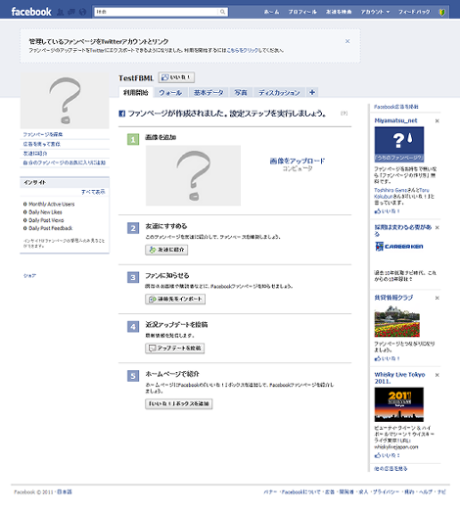Click the search magnifier icon
This screenshot has height=512, width=460.
click(x=222, y=12)
